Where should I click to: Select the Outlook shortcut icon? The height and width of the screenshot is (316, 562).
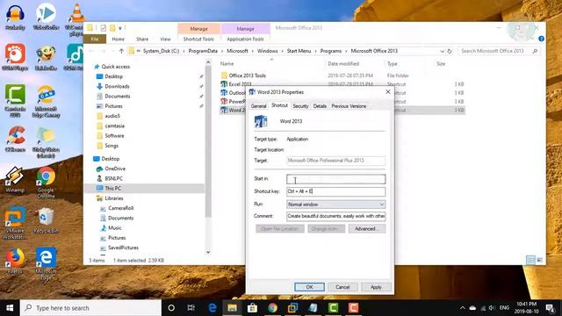point(224,93)
